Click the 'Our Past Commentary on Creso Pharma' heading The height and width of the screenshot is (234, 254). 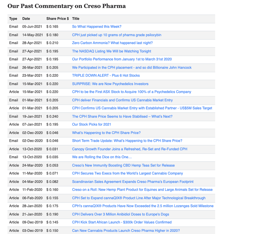pos(67,6)
